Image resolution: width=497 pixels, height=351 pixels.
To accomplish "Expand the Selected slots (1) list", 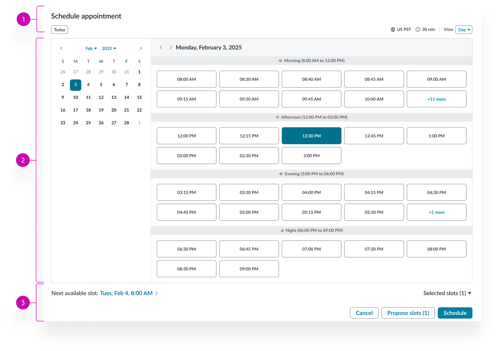I will [447, 293].
